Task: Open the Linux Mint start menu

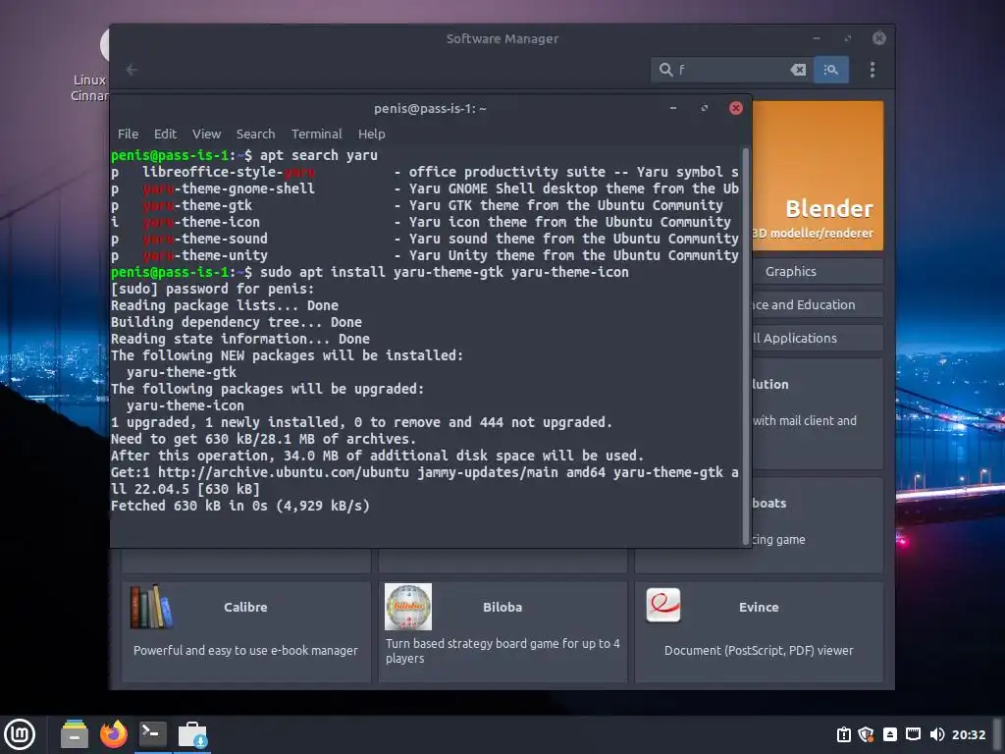Action: pos(20,734)
